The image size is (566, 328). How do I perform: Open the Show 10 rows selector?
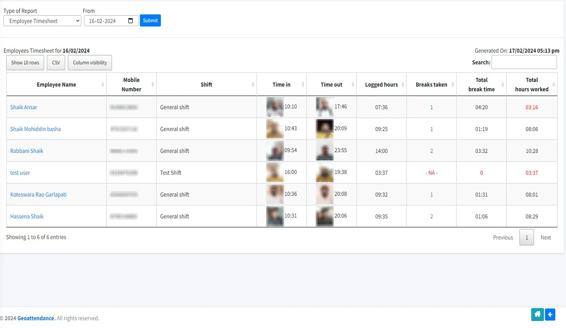coord(24,63)
